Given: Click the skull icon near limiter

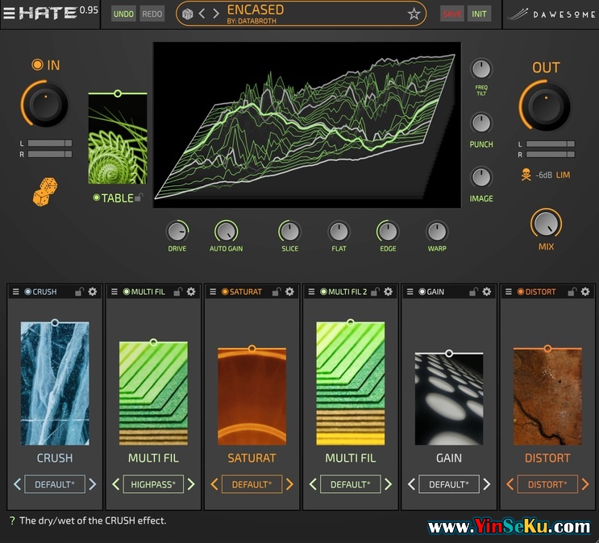Looking at the screenshot, I should pos(526,175).
